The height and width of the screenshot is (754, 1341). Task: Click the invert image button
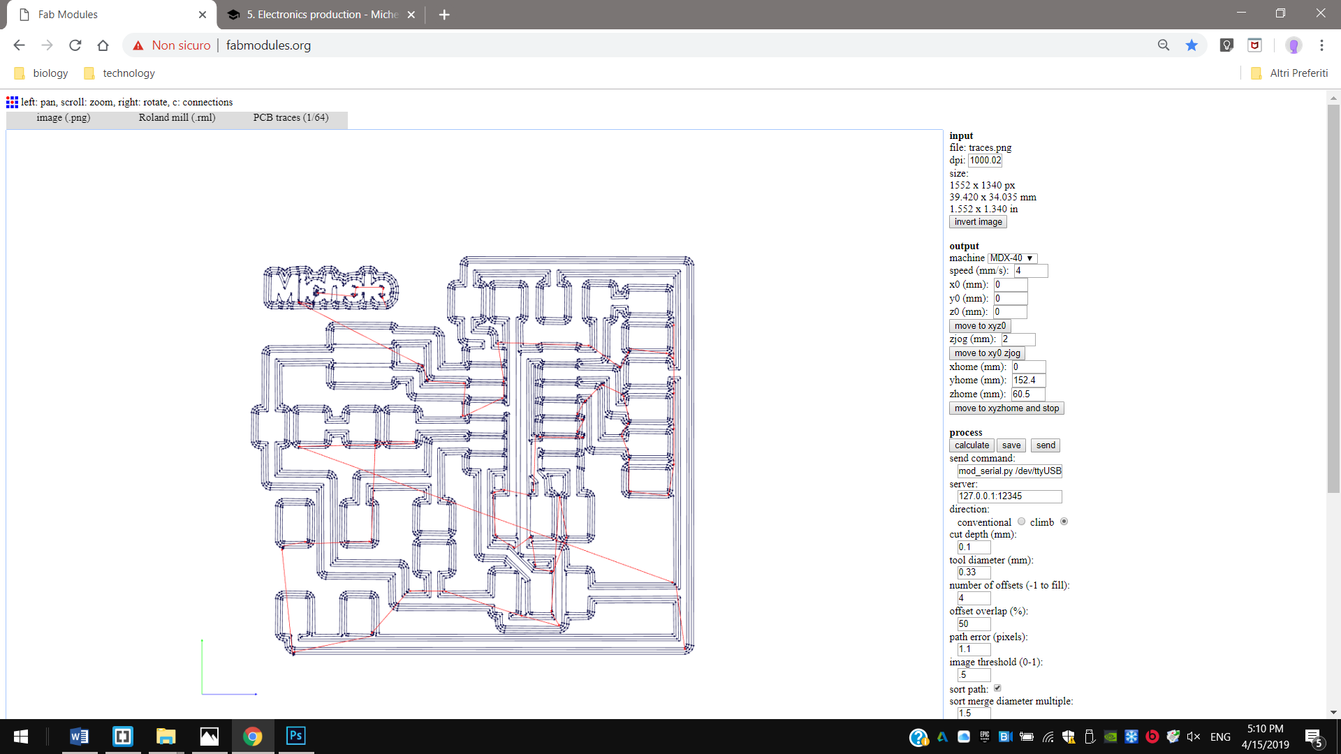tap(978, 222)
